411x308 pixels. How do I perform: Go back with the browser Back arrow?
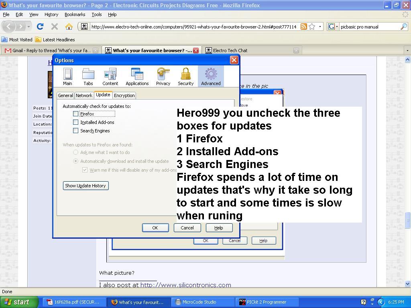click(8, 26)
